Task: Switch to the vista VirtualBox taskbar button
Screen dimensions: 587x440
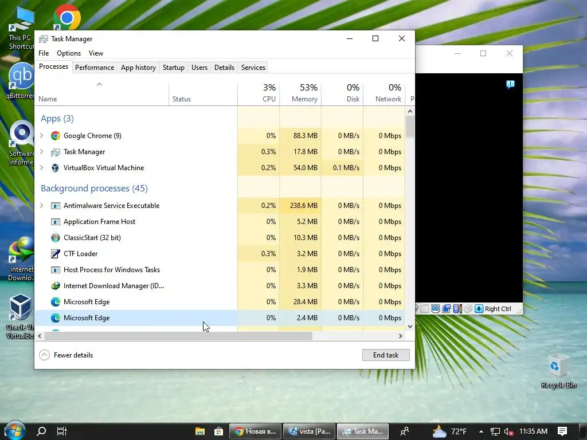Action: (x=309, y=431)
